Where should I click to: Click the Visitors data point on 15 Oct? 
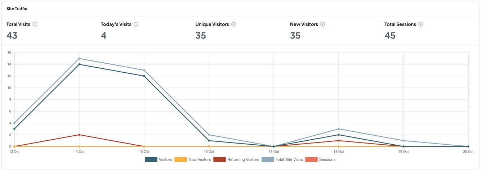[144, 76]
